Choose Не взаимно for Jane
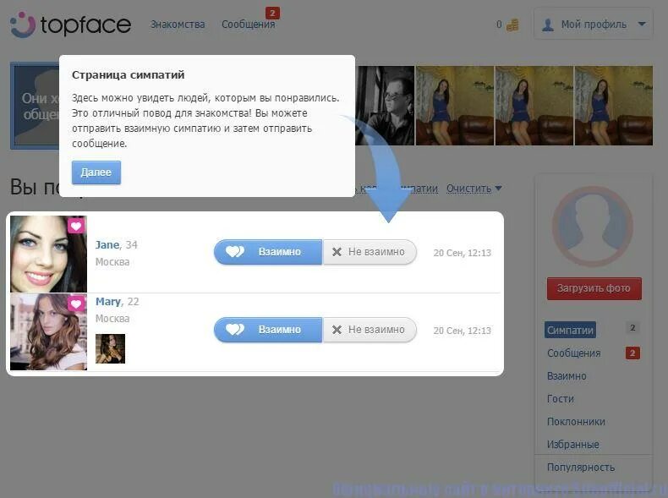Image resolution: width=668 pixels, height=498 pixels. 370,252
